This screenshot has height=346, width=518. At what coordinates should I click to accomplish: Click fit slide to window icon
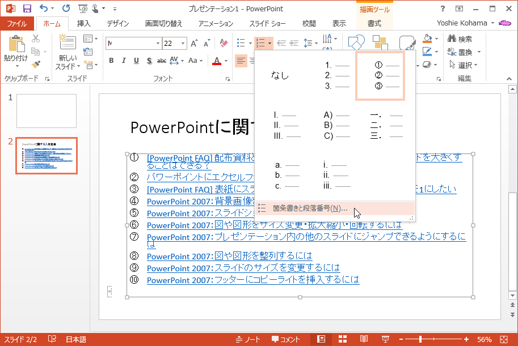(x=504, y=339)
